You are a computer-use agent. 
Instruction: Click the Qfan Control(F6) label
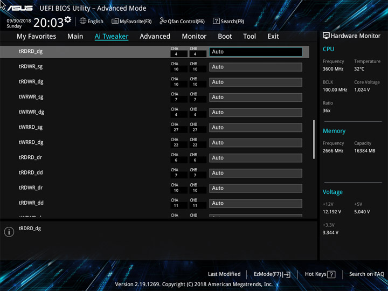point(186,22)
